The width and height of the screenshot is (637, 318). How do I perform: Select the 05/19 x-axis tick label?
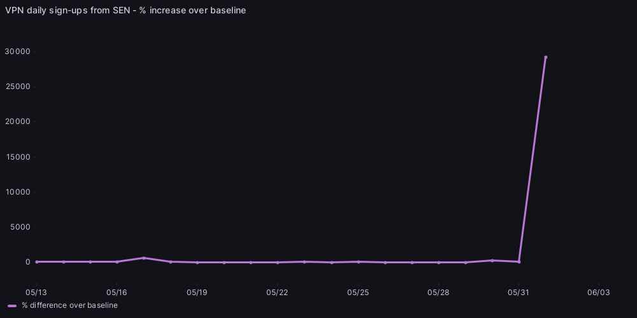pos(197,293)
